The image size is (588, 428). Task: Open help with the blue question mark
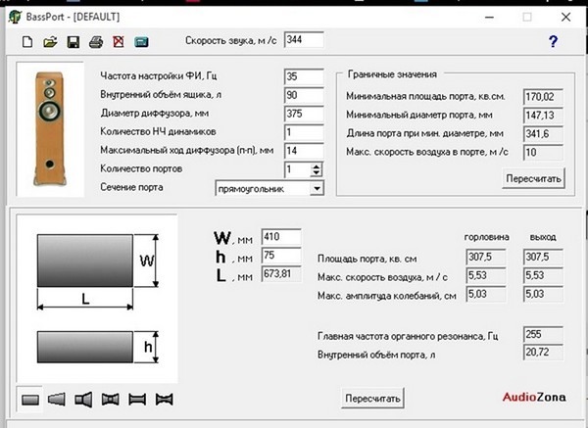click(553, 41)
